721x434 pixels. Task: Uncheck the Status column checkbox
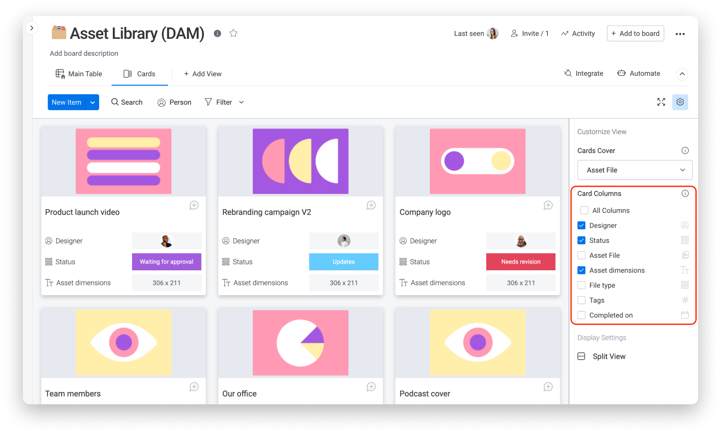coord(581,240)
